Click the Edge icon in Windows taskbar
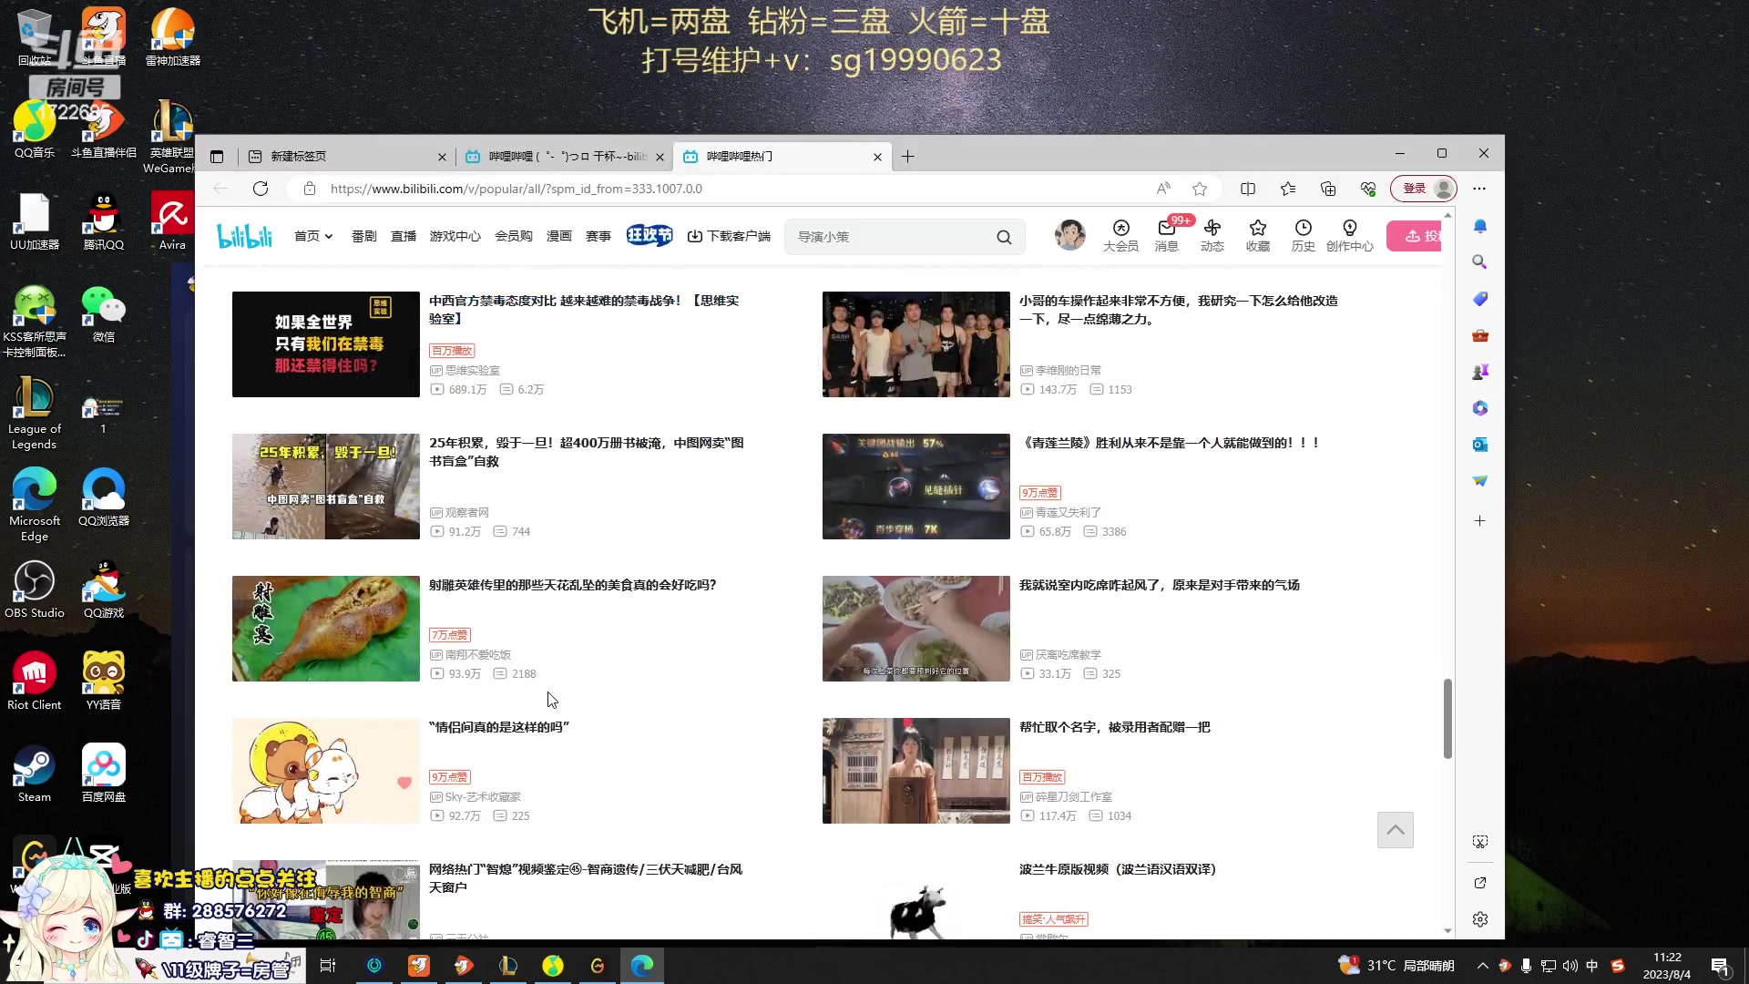Screen dimensions: 1749x984 [642, 966]
